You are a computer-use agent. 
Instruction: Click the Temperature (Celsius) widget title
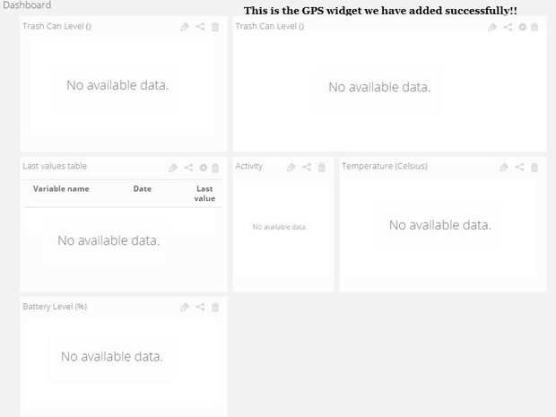[385, 167]
